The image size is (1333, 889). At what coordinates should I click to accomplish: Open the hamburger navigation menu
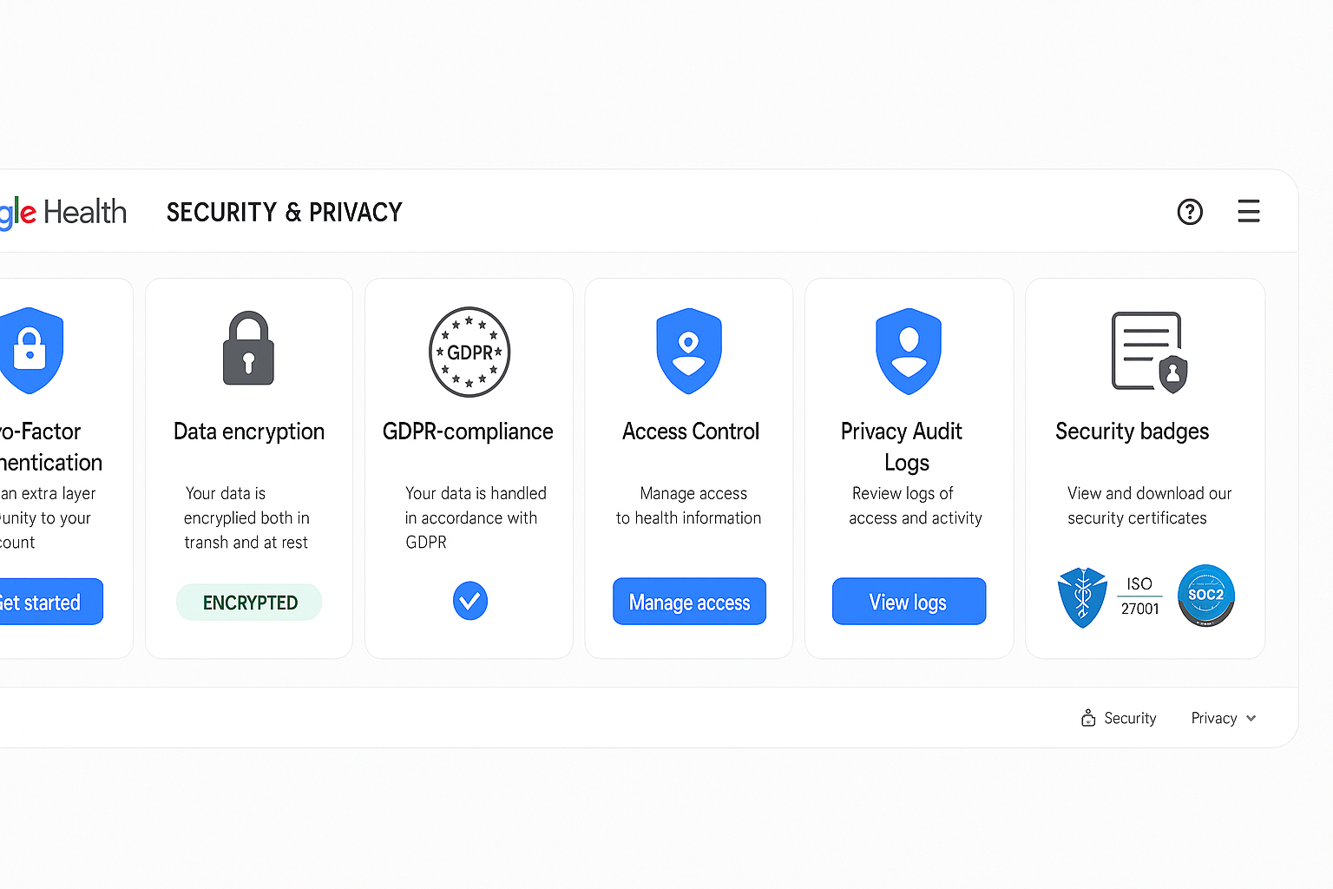point(1248,211)
